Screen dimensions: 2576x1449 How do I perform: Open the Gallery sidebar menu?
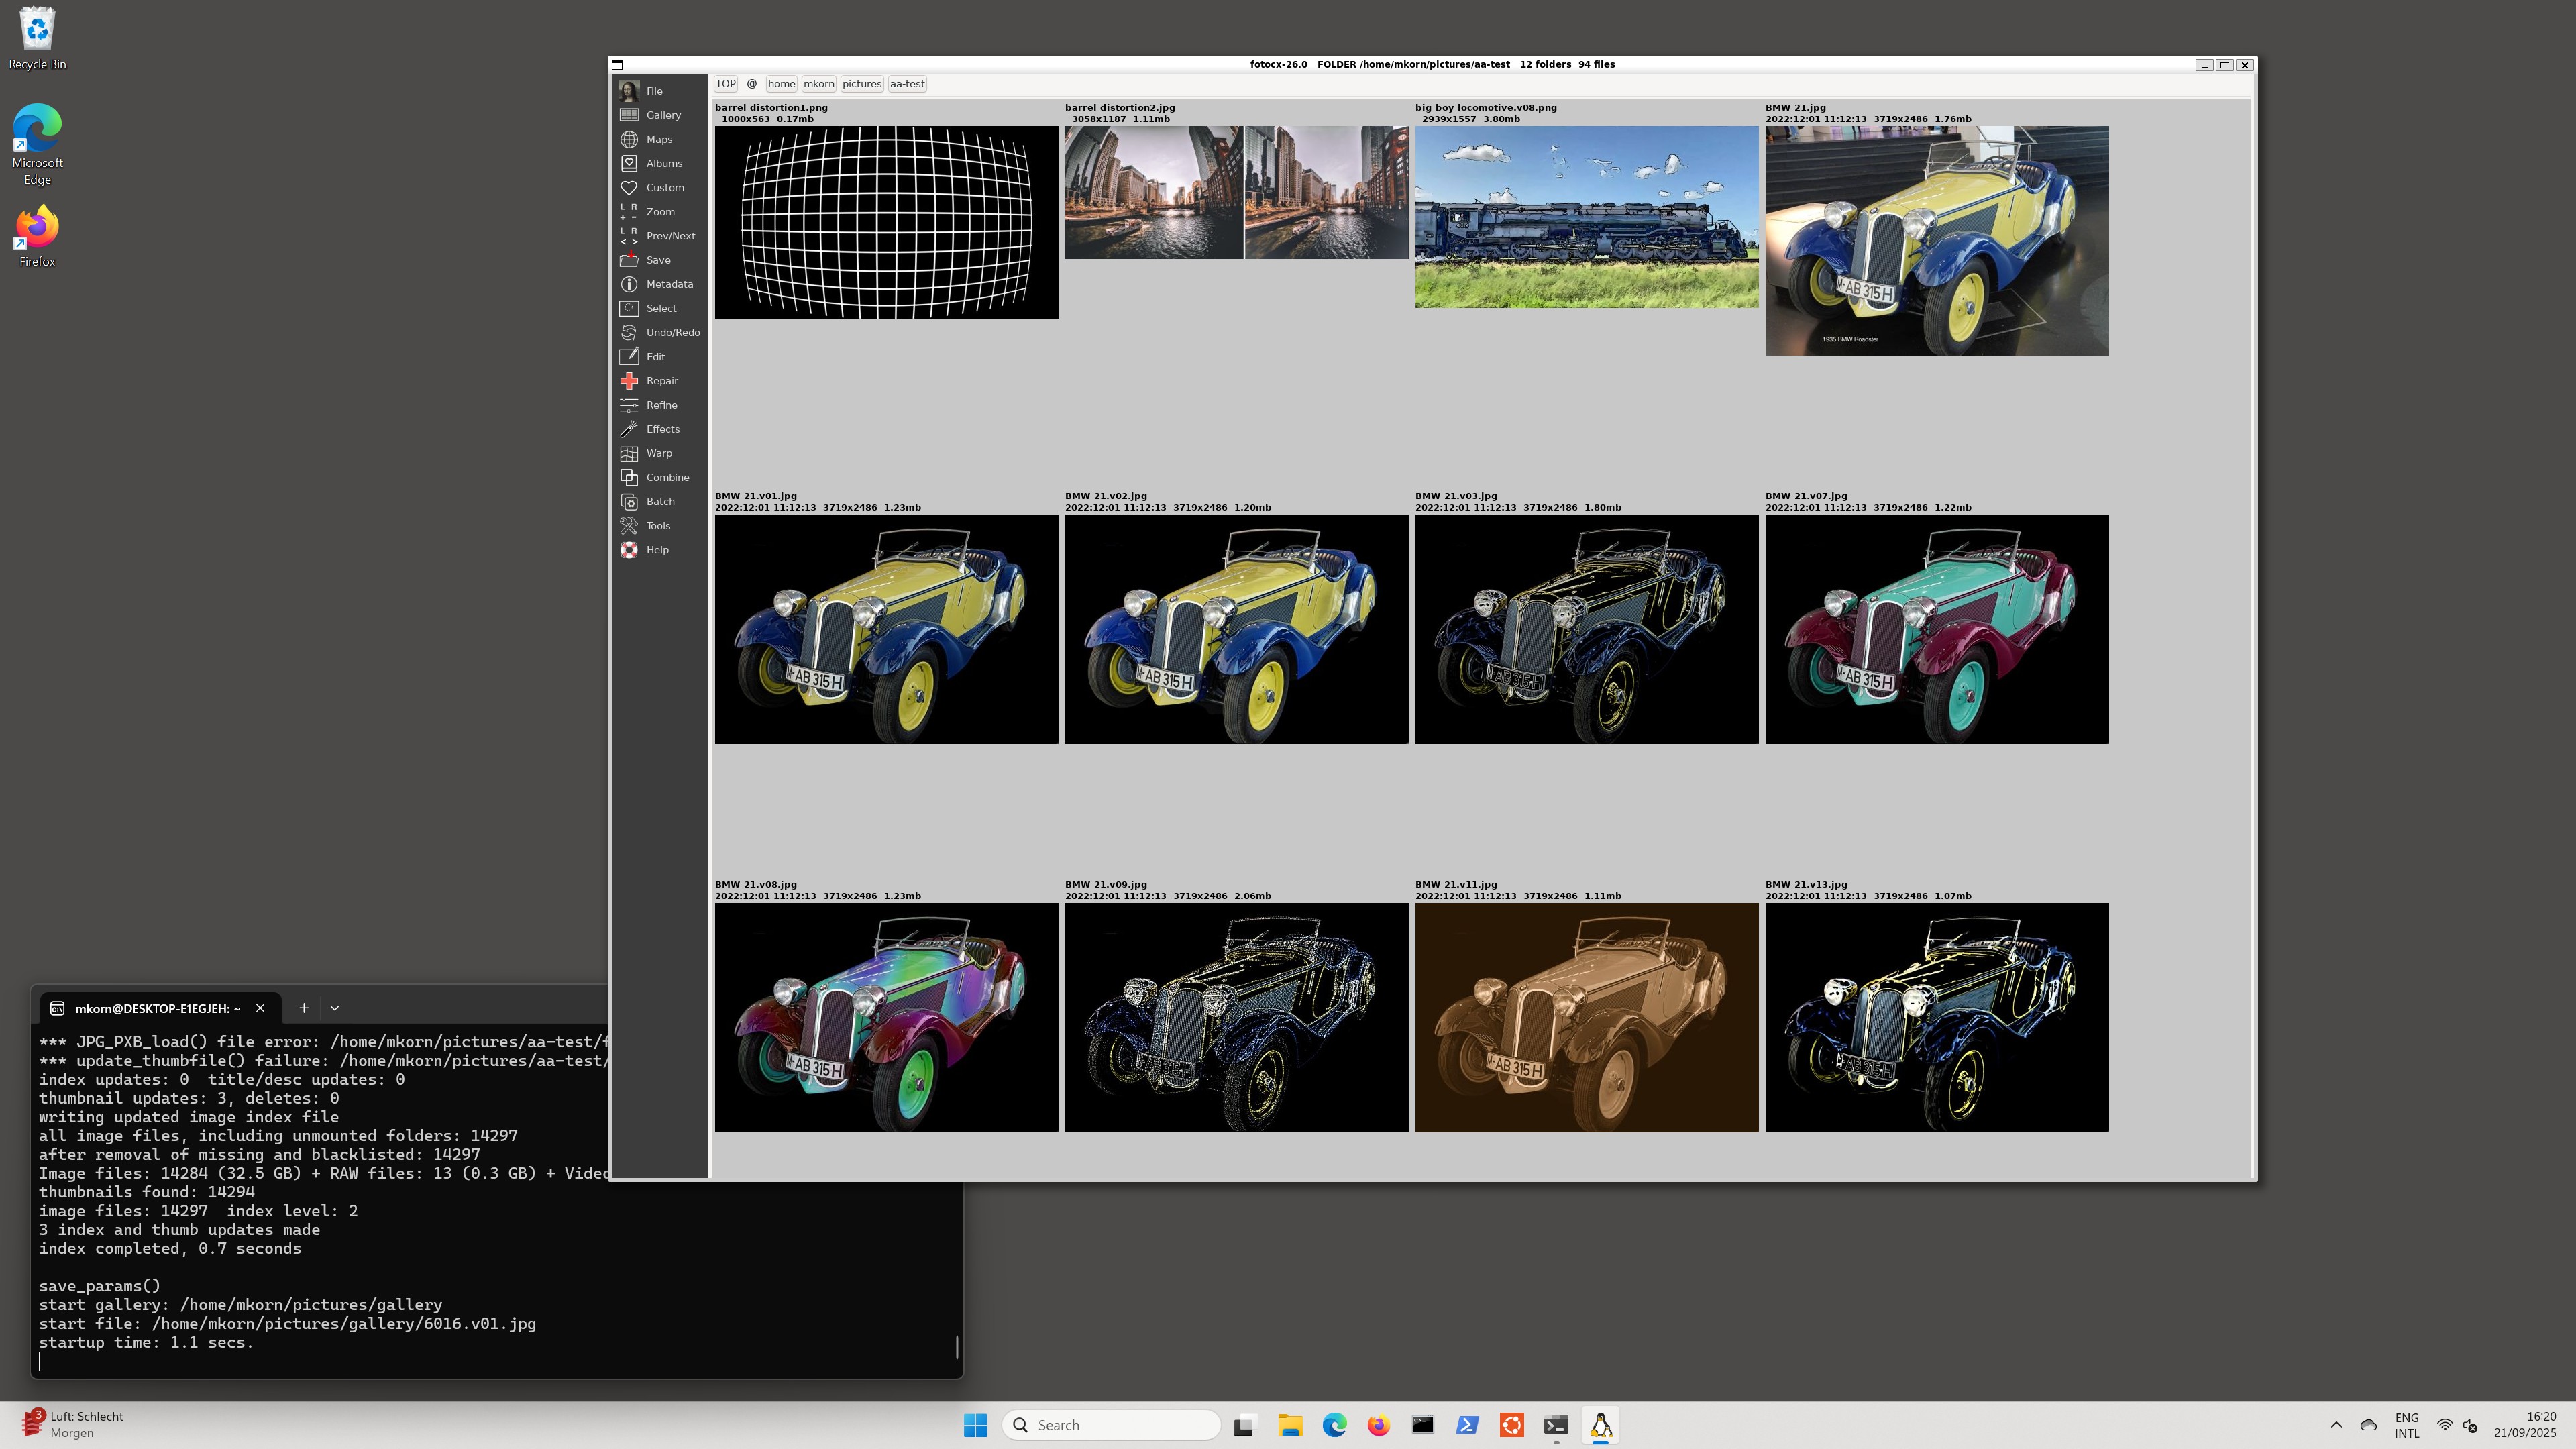coord(662,115)
